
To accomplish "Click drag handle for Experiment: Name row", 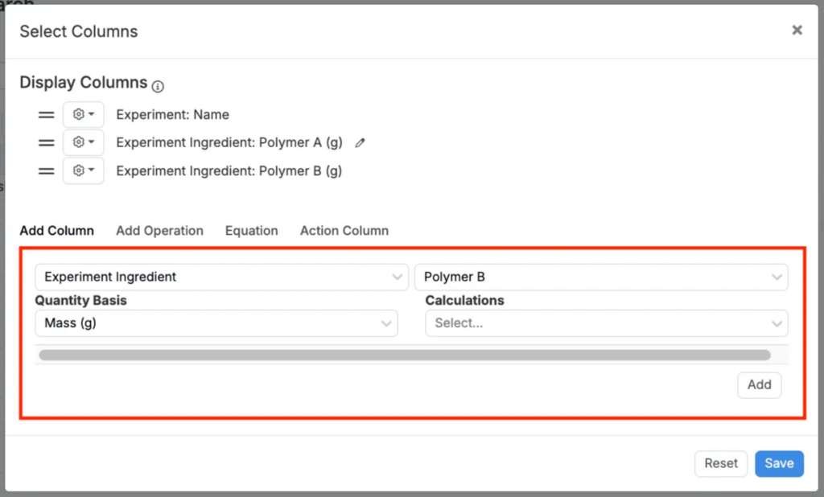I will (x=46, y=115).
